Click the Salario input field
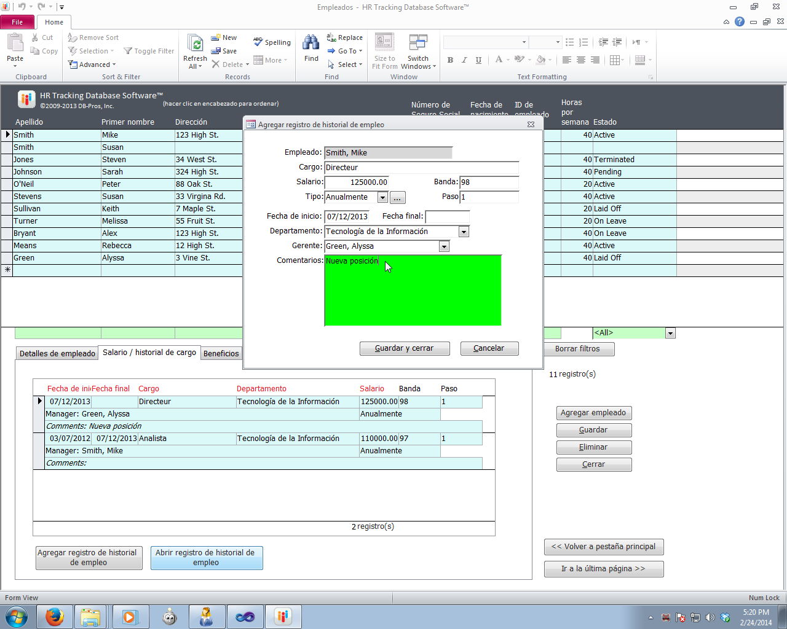Image resolution: width=787 pixels, height=629 pixels. tap(357, 182)
